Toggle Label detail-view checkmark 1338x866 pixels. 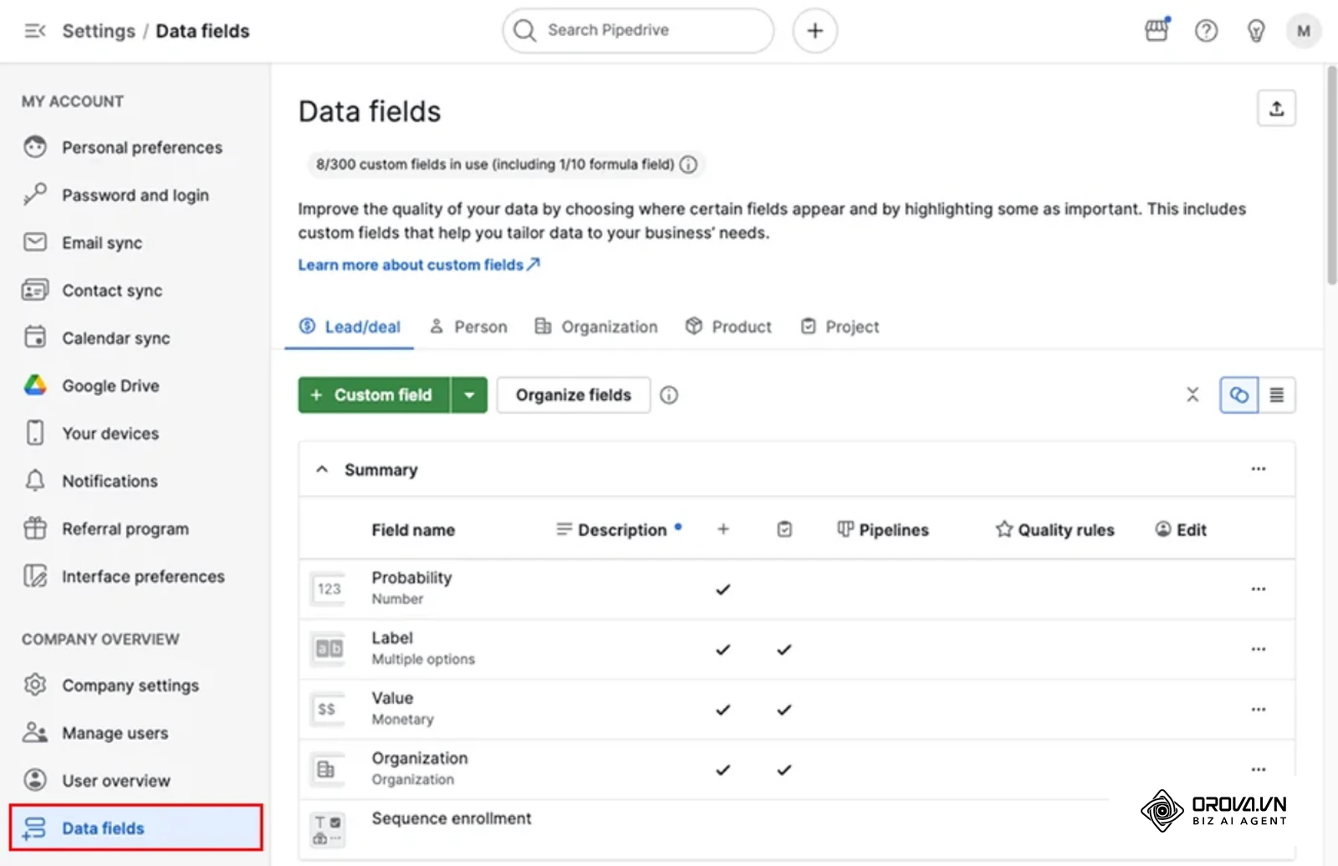point(784,649)
